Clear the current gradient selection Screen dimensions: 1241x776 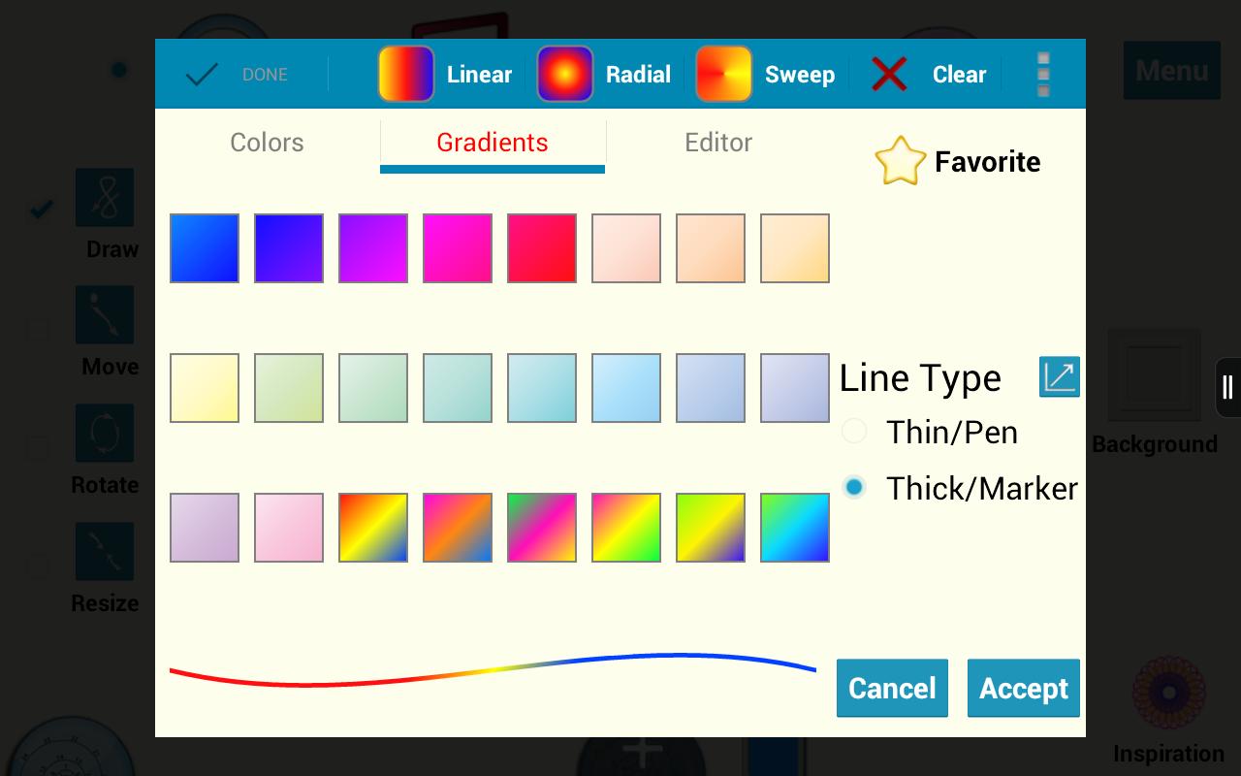(x=926, y=74)
